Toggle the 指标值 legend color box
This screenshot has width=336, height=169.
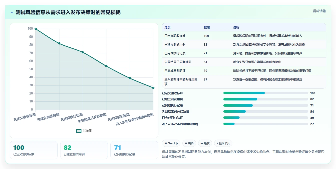(x=79, y=131)
